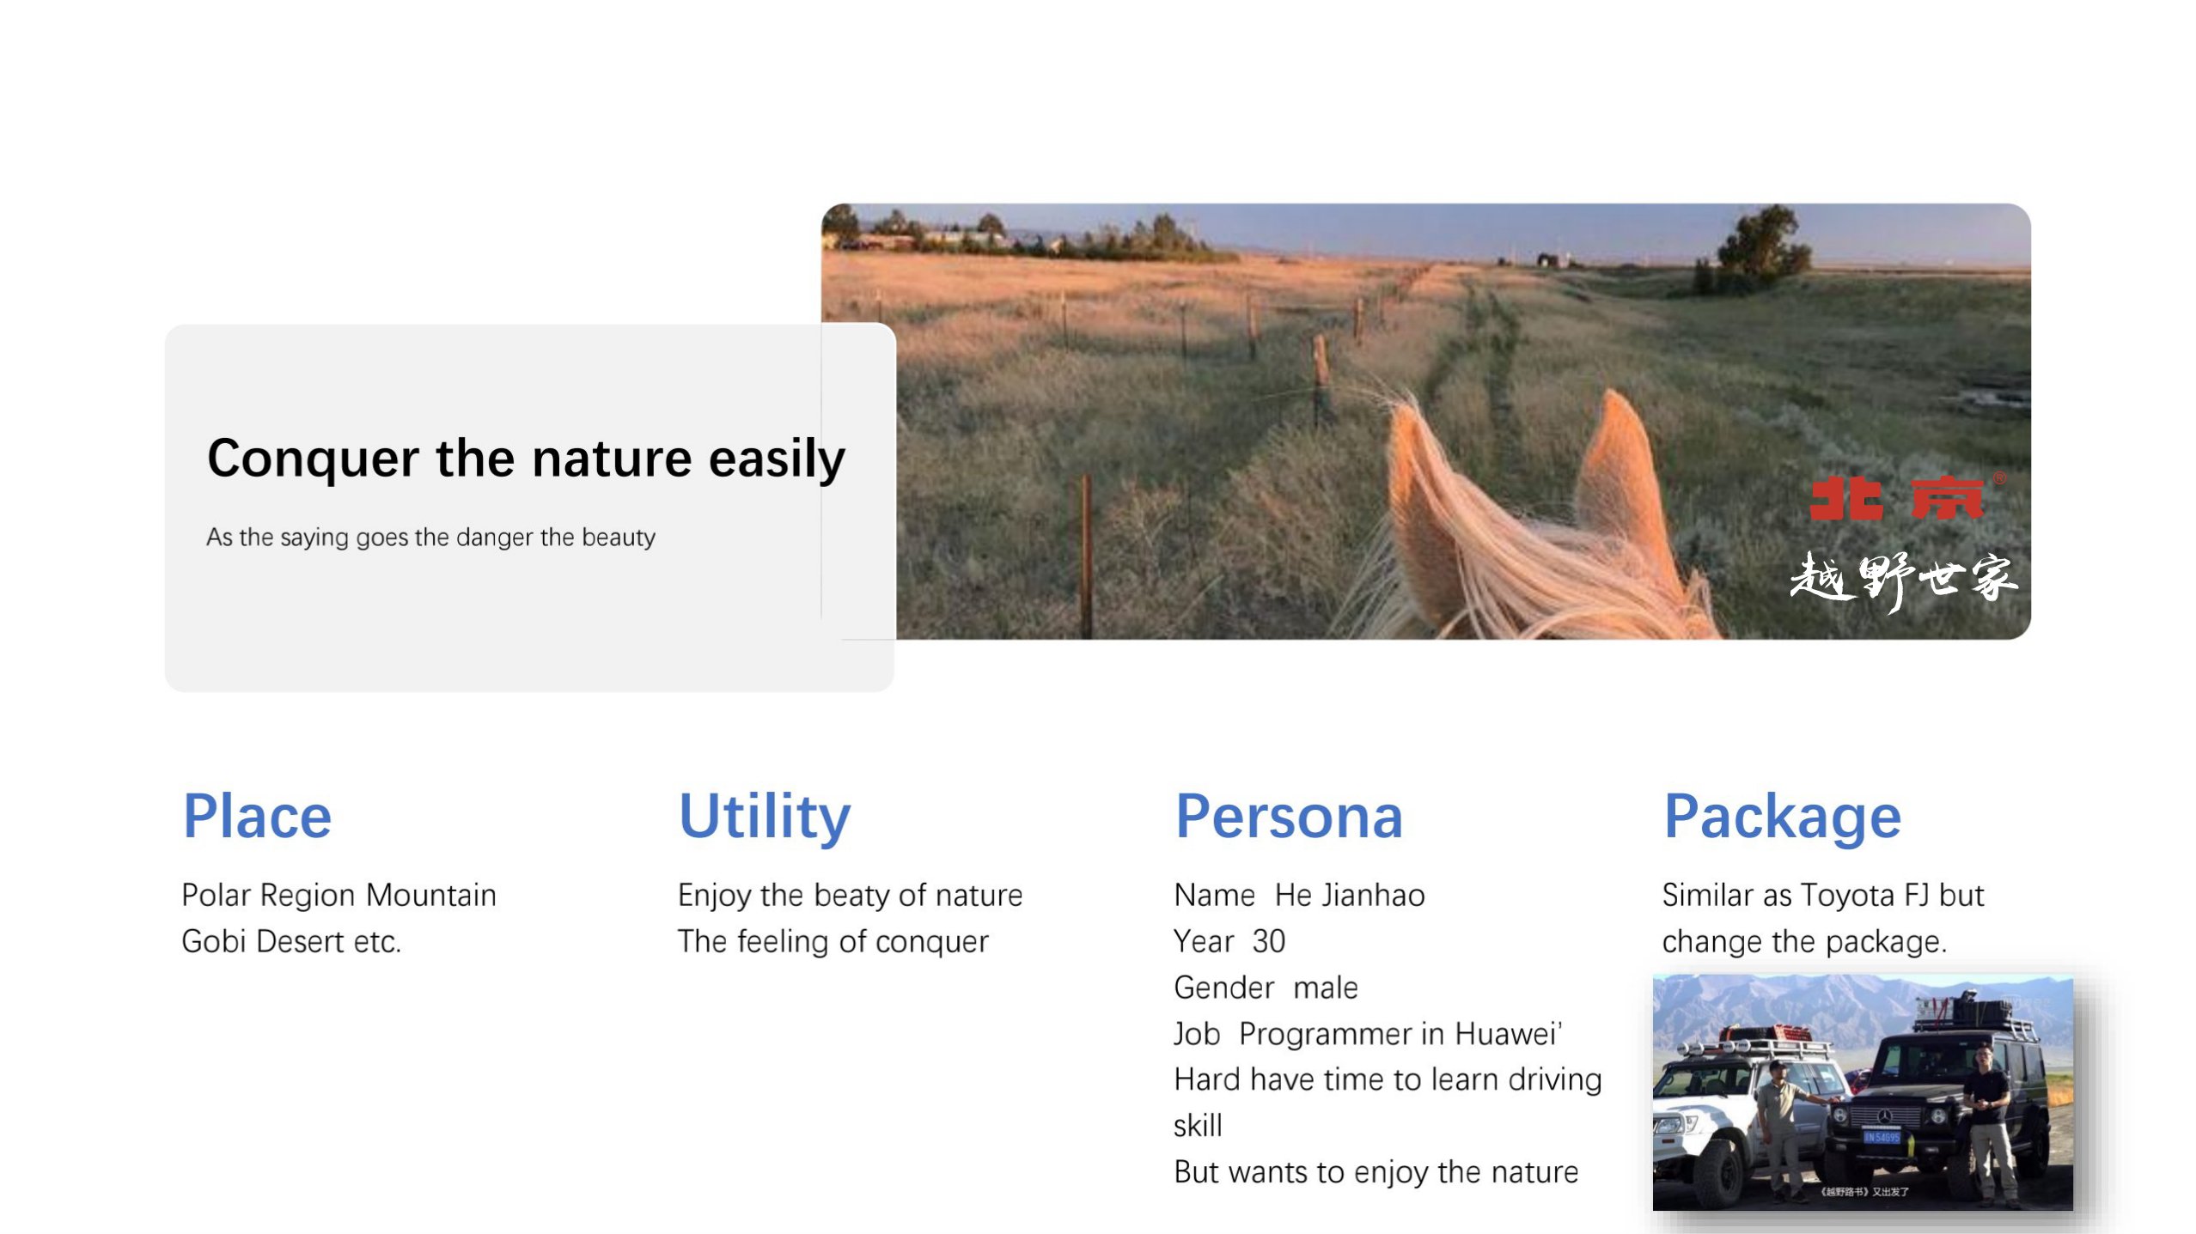Image resolution: width=2196 pixels, height=1234 pixels.
Task: Click 'Polar Region Mountain' text
Action: coord(339,896)
